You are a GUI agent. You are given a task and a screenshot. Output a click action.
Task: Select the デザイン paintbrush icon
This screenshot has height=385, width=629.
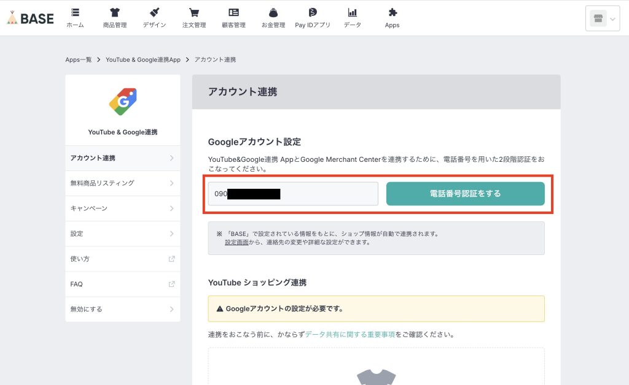[x=154, y=12]
